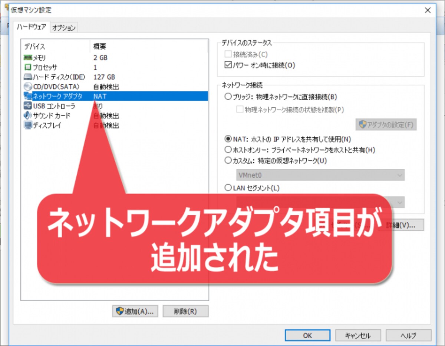Click the ヘルプ button
The height and width of the screenshot is (346, 445).
point(408,335)
